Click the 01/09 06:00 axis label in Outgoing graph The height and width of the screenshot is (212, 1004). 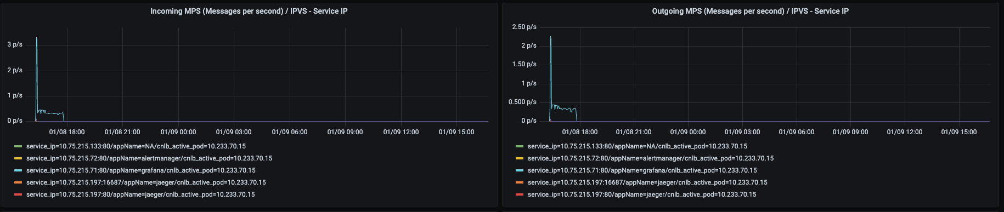797,132
